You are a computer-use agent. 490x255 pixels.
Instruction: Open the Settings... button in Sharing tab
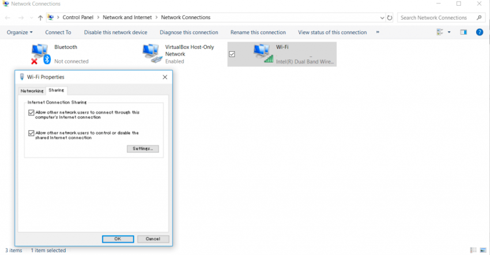coord(143,149)
